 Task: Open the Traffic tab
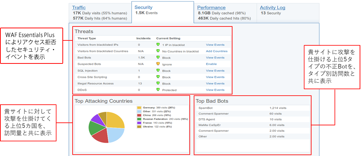pos(79,8)
